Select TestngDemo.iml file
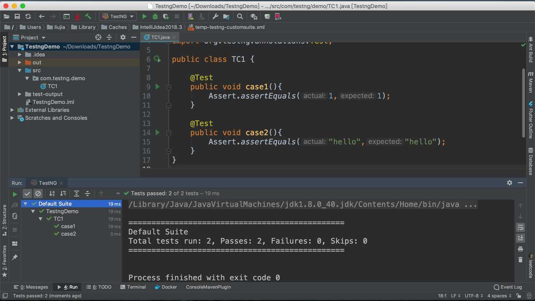 click(x=53, y=102)
